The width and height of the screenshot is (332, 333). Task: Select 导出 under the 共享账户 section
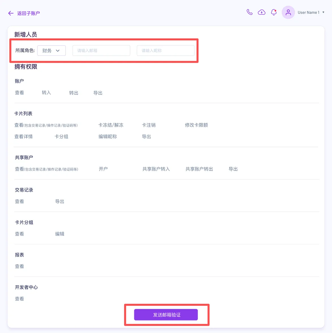point(233,169)
